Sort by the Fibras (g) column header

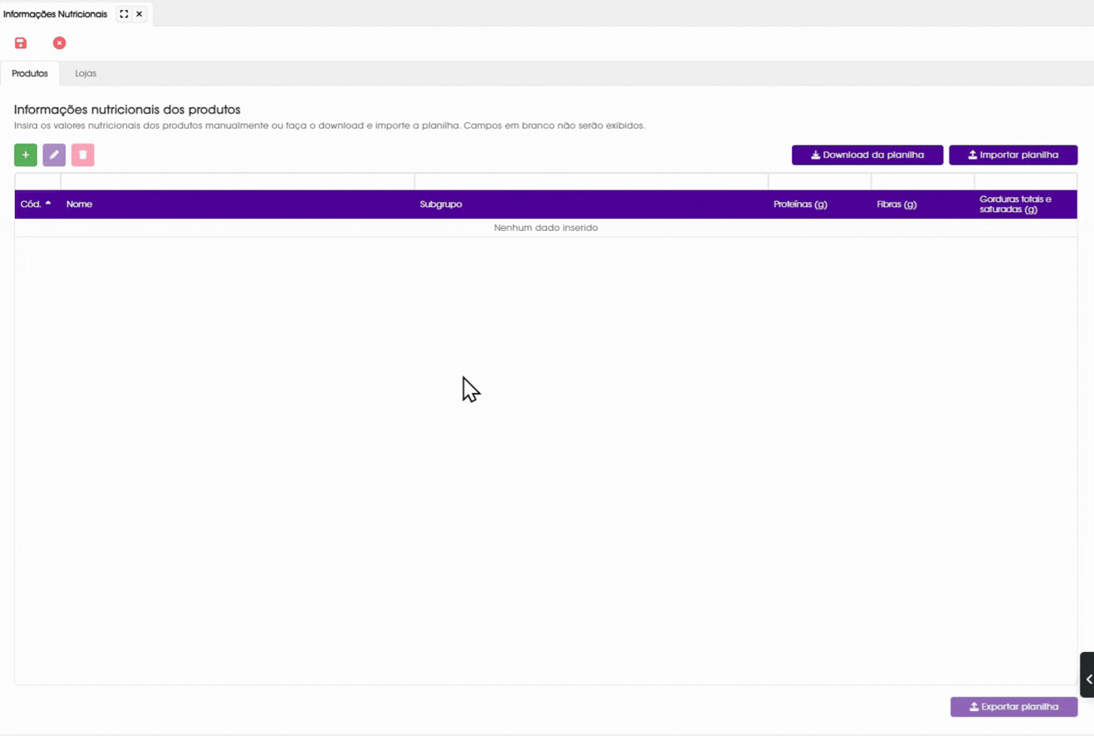point(896,204)
